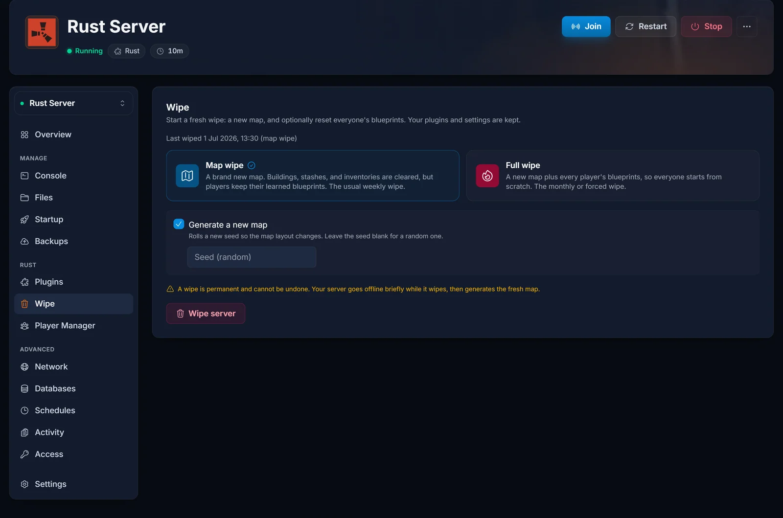Viewport: 783px width, 518px height.
Task: Click the 10m uptime badge
Action: pos(170,51)
